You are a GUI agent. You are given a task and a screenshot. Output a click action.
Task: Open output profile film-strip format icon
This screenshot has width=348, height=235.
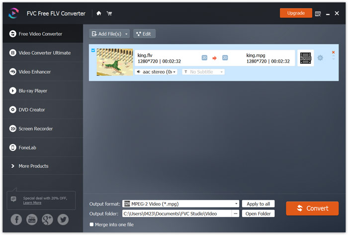click(305, 58)
